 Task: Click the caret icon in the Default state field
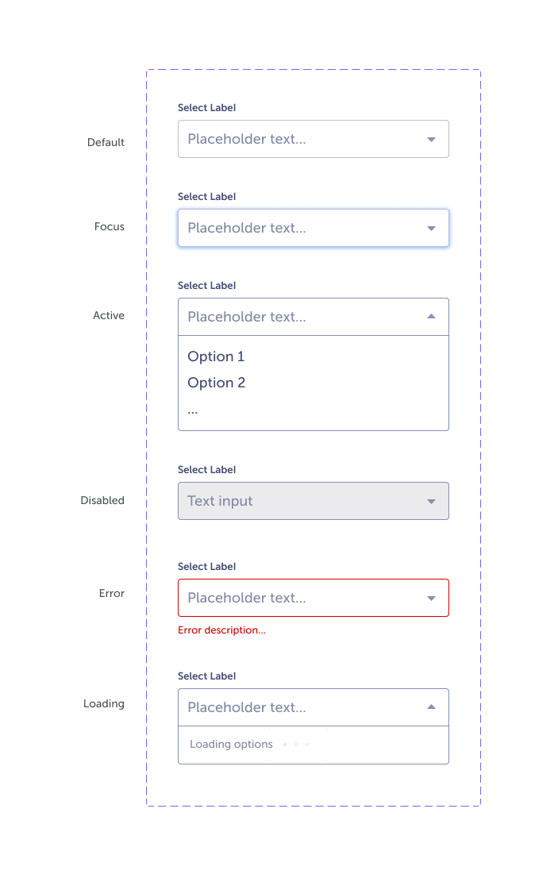pyautogui.click(x=431, y=138)
